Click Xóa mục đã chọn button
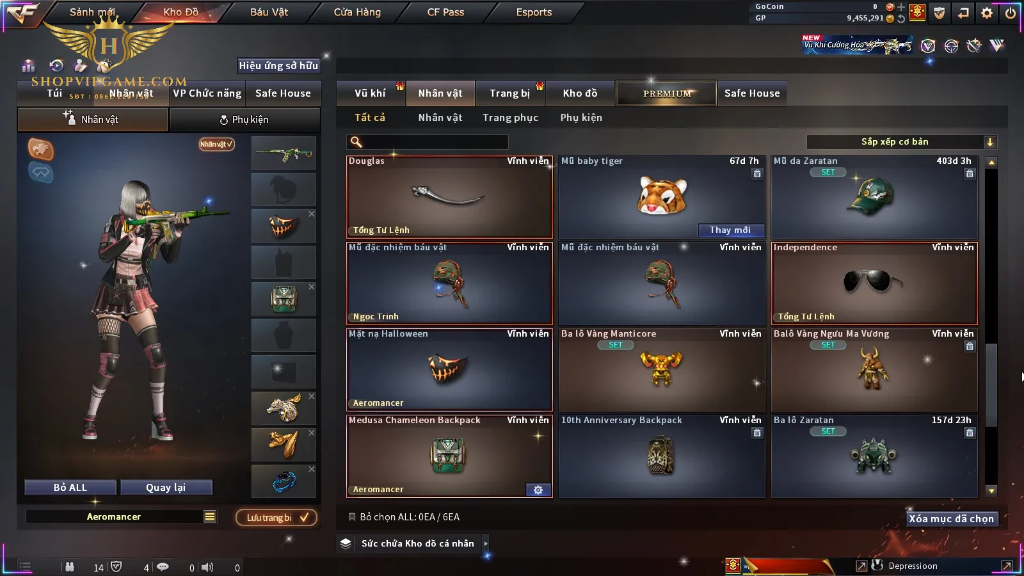This screenshot has width=1024, height=576. (951, 518)
